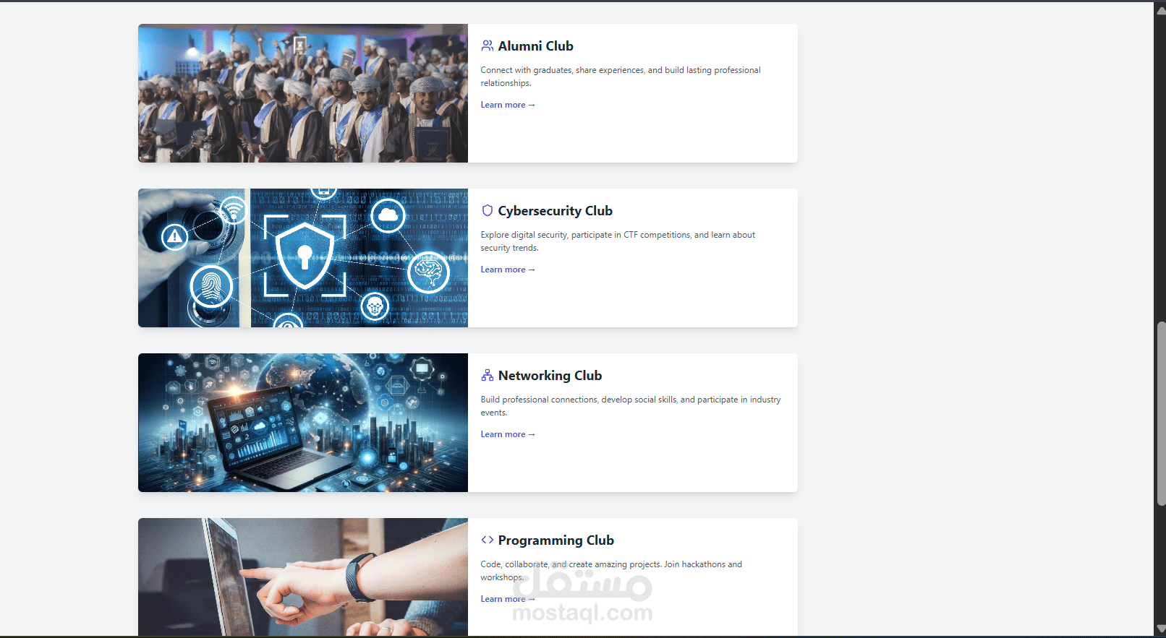Open the graduates photo thumbnail

303,93
